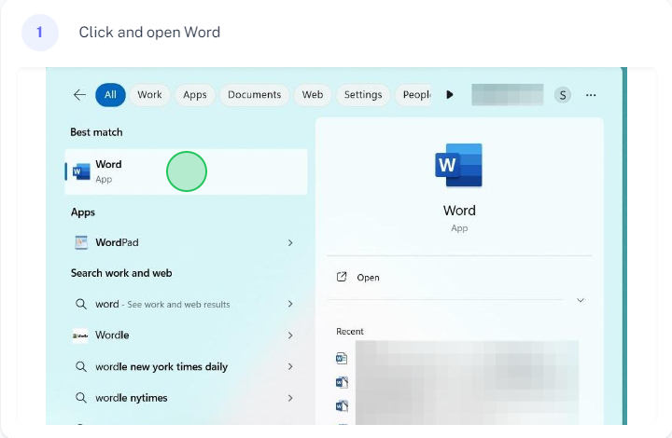Select the People filter tab
672x438 pixels.
click(x=413, y=94)
